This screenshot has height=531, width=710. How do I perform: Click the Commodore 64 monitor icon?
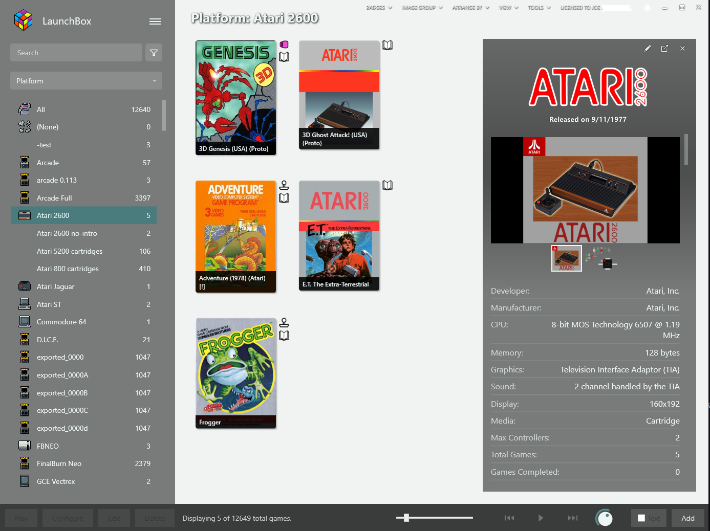click(25, 322)
